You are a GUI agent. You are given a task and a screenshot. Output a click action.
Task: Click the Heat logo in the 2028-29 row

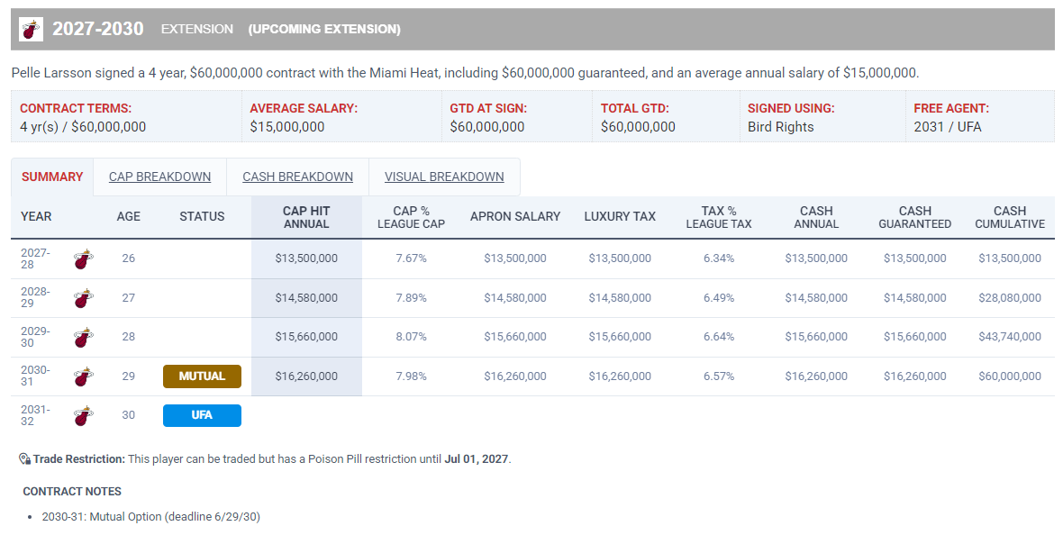pos(84,298)
